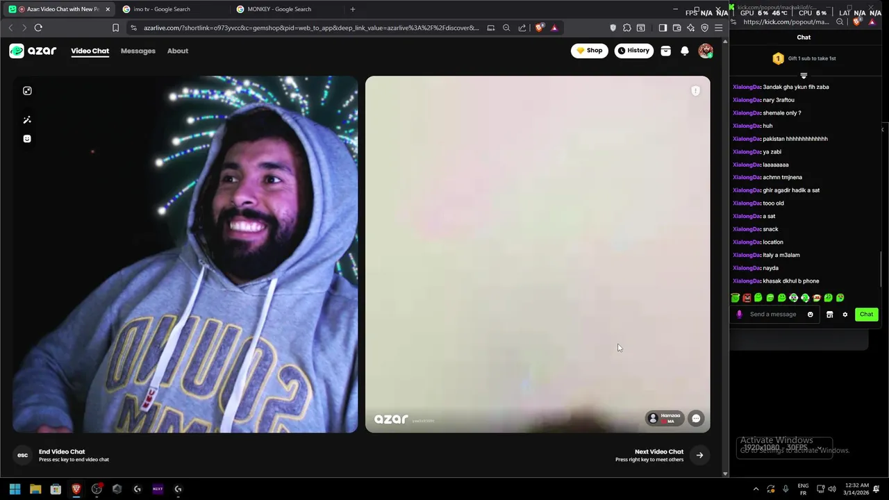Open the face sticker/filter icon

[27, 139]
